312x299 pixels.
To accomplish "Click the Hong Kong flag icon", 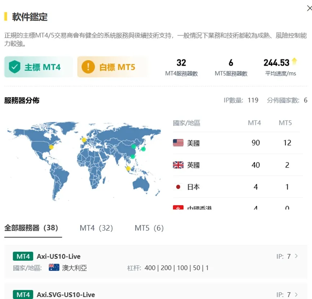I will [178, 207].
